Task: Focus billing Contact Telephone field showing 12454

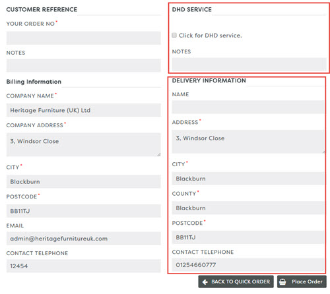Action: tap(84, 266)
